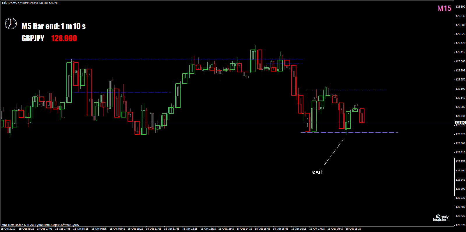Select the "18 Oct 07:05" time axis label

click(x=44, y=229)
